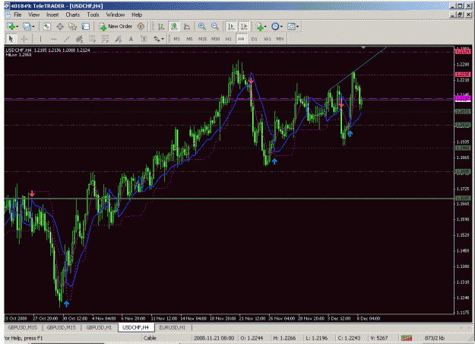Screen dimensions: 475x344
Task: Click the New Order button
Action: click(x=116, y=27)
